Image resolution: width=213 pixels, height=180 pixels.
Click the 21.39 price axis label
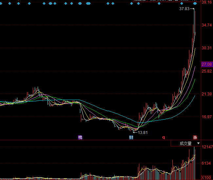pyautogui.click(x=207, y=94)
